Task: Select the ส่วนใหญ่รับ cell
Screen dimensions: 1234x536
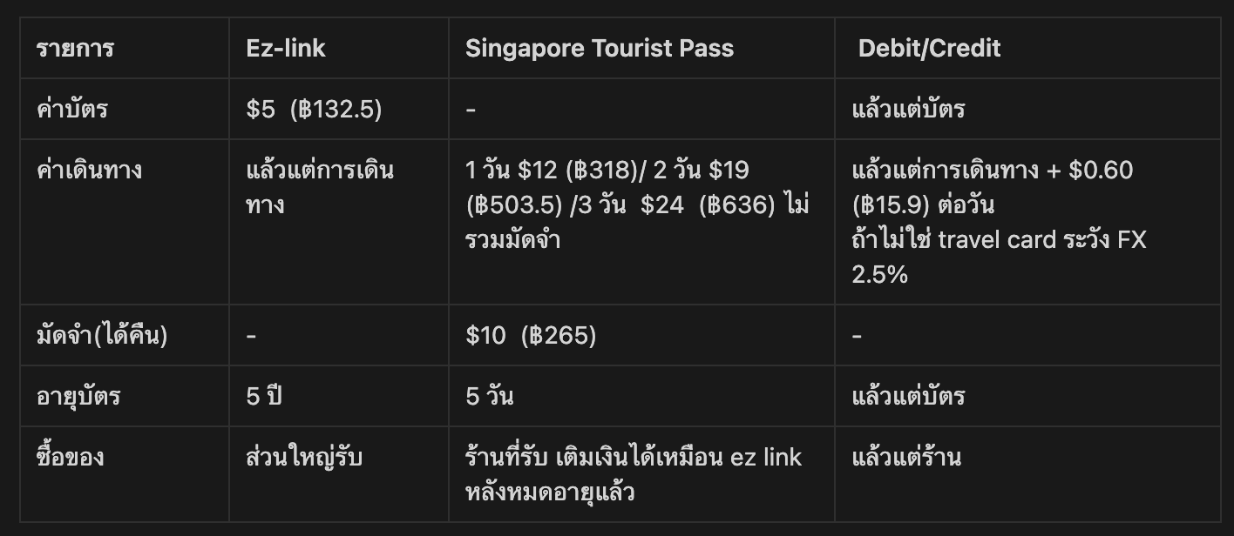Action: (x=304, y=457)
